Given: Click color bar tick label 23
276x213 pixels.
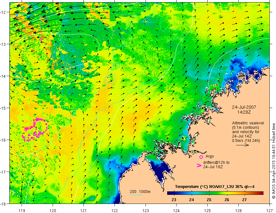Looking at the screenshot, I should pyautogui.click(x=174, y=200).
